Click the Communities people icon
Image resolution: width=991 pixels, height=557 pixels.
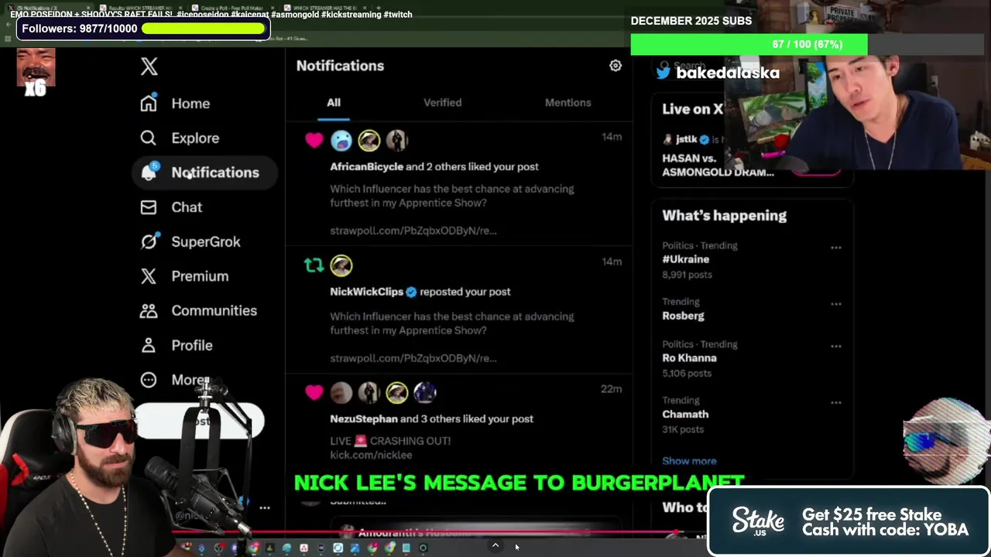(148, 310)
